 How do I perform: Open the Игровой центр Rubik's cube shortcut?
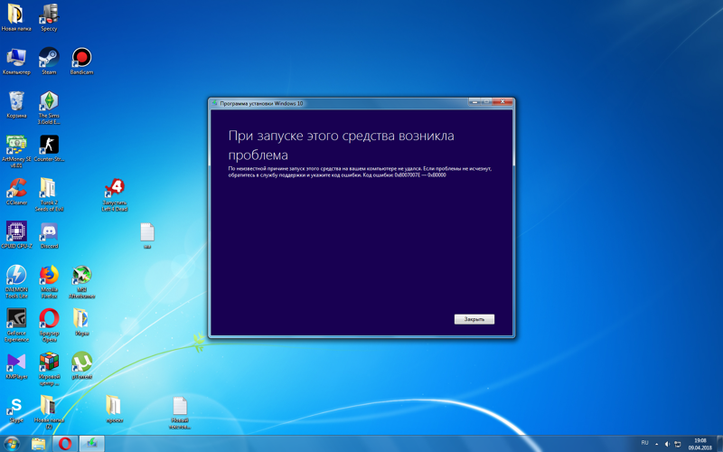[x=49, y=368]
